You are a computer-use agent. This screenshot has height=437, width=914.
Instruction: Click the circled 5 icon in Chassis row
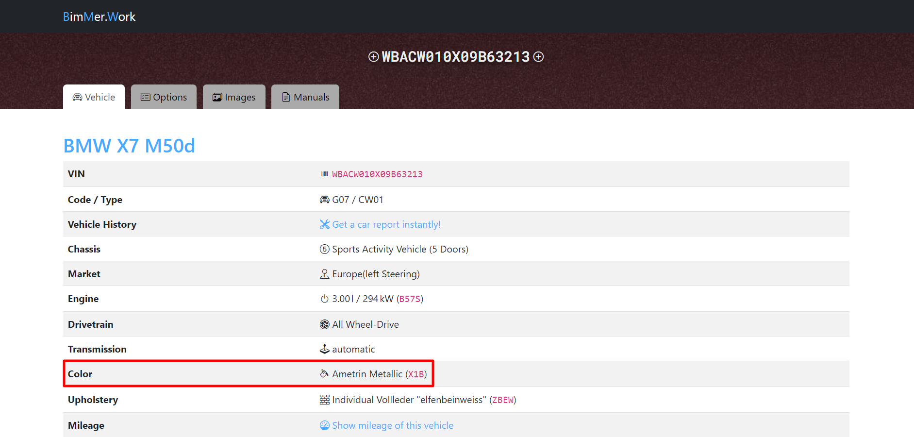tap(325, 249)
